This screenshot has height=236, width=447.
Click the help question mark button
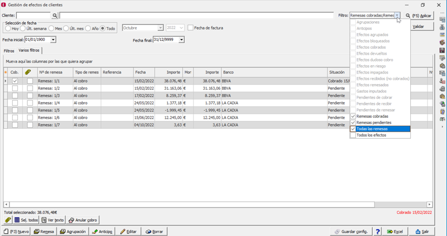point(378,231)
